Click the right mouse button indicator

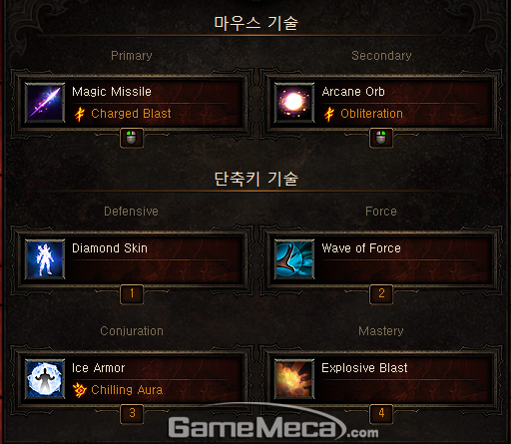(x=381, y=138)
